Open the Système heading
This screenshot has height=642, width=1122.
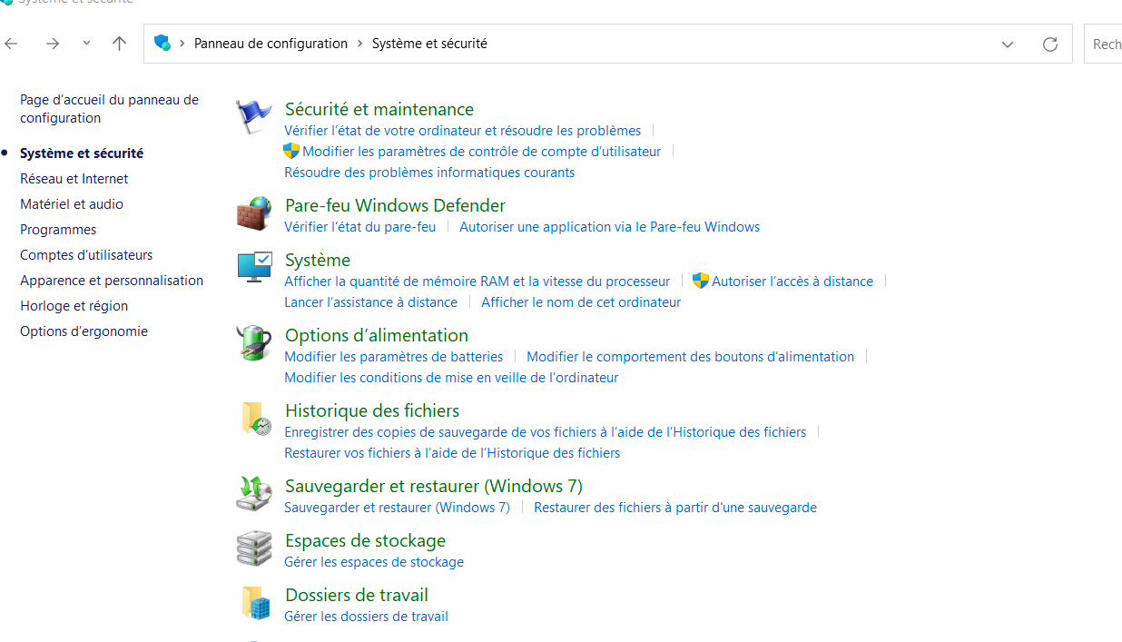(x=318, y=260)
